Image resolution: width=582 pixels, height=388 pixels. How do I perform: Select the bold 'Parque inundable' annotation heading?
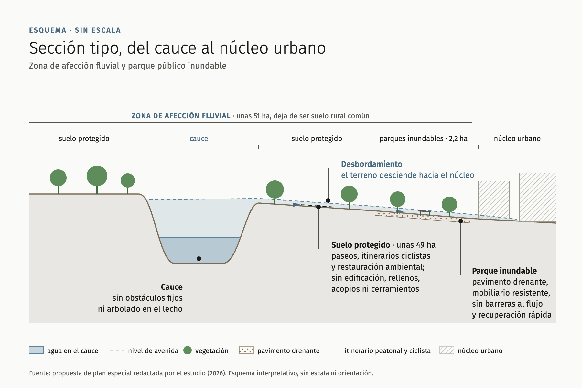pyautogui.click(x=504, y=271)
